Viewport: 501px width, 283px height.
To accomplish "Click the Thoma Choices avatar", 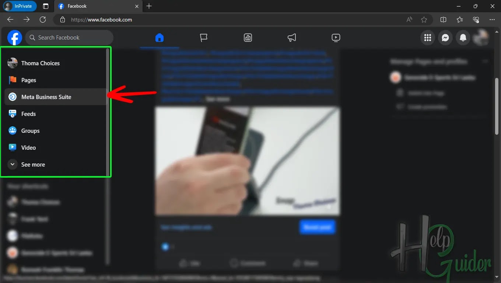I will click(x=13, y=63).
